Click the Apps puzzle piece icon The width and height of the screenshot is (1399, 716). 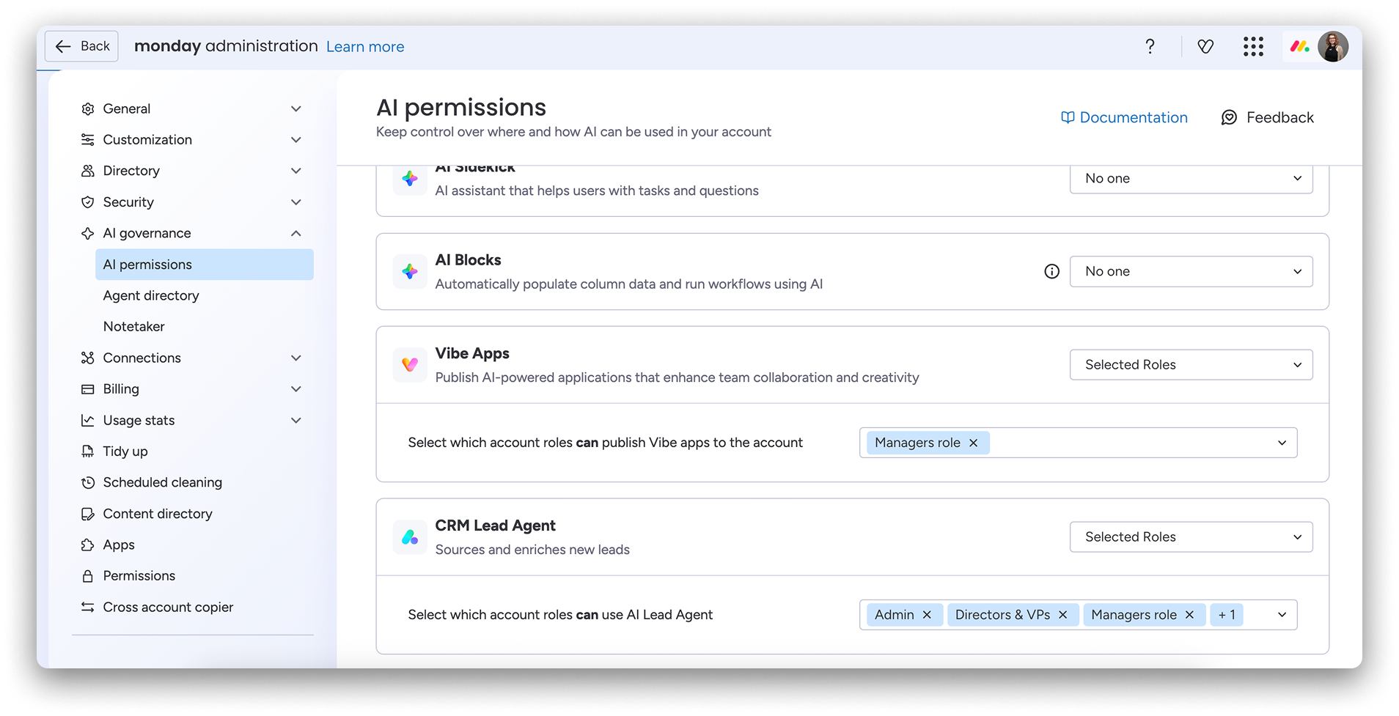coord(88,545)
